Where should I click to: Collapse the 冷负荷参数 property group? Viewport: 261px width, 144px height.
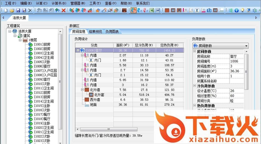(194, 86)
